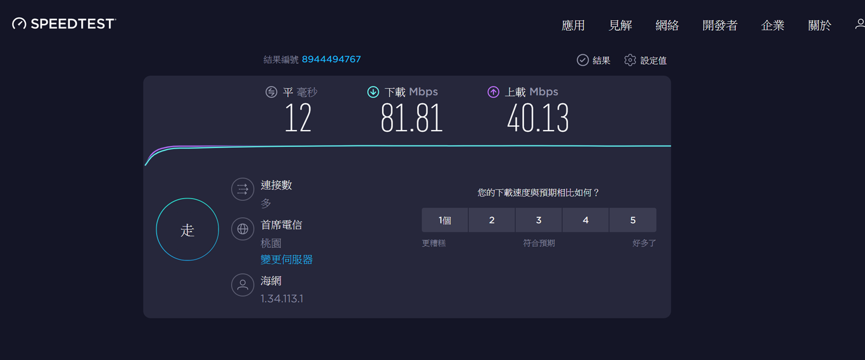Click the results checkmark icon
The image size is (865, 360).
coord(582,60)
